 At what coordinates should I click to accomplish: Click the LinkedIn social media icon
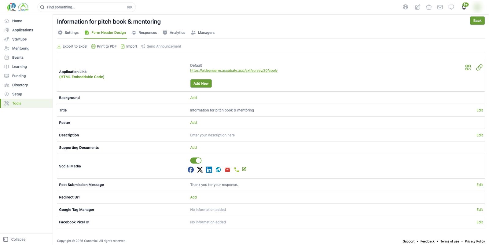(209, 170)
